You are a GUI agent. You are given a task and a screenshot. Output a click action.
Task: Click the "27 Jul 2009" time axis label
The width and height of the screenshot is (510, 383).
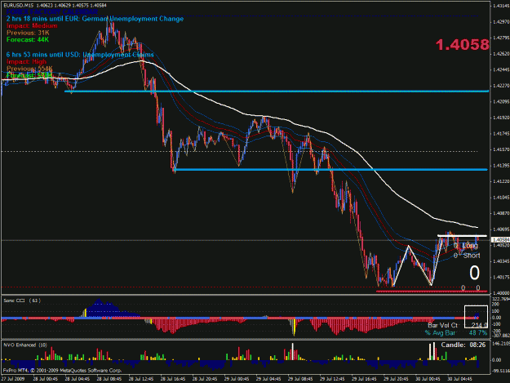(x=13, y=379)
